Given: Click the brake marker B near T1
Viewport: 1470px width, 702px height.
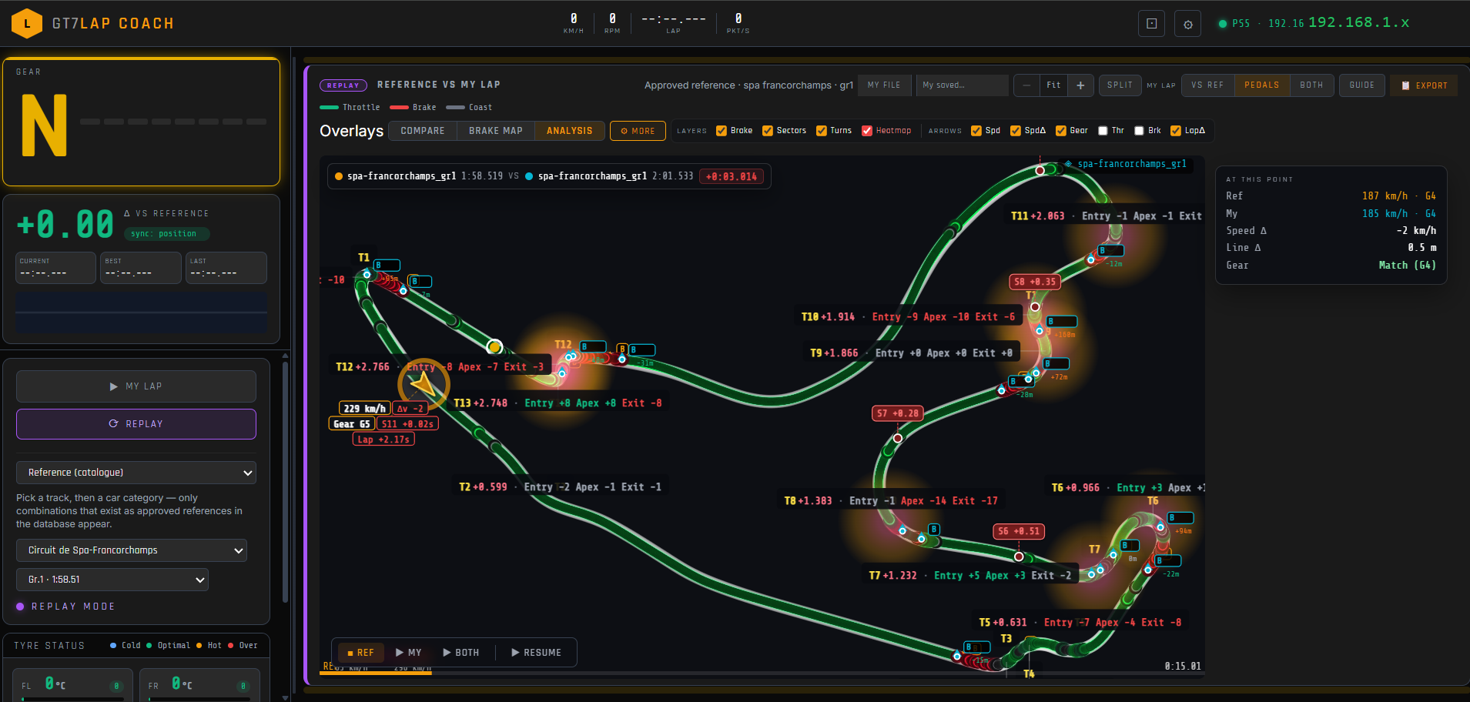Looking at the screenshot, I should tap(387, 265).
